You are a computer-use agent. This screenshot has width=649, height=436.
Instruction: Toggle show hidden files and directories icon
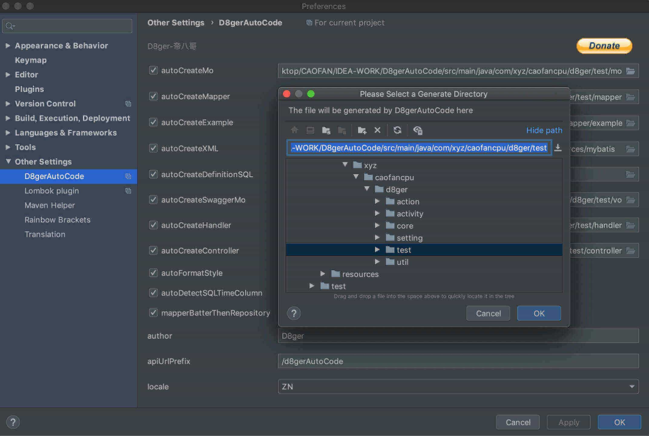(x=418, y=130)
